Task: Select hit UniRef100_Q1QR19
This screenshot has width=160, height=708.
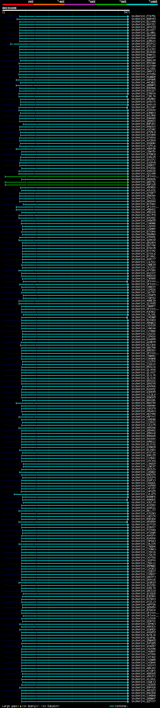Action: pyautogui.click(x=143, y=582)
